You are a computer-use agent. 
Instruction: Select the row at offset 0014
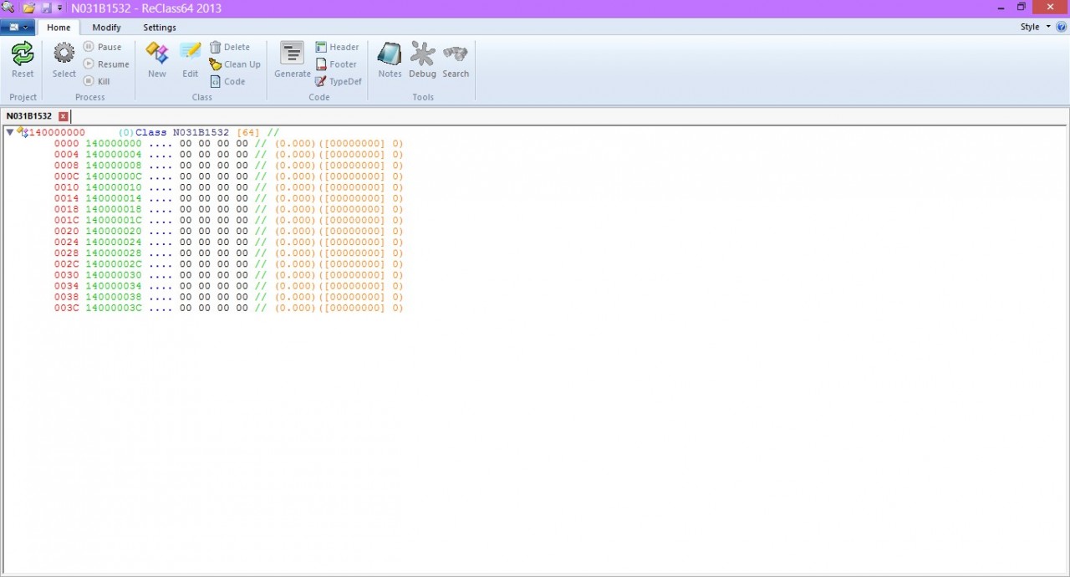tap(228, 198)
